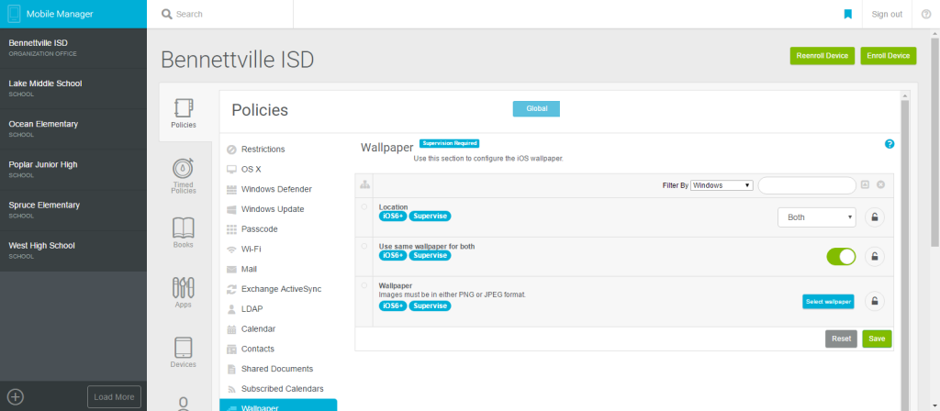
Task: Click the Select wallpaper button
Action: click(x=828, y=301)
